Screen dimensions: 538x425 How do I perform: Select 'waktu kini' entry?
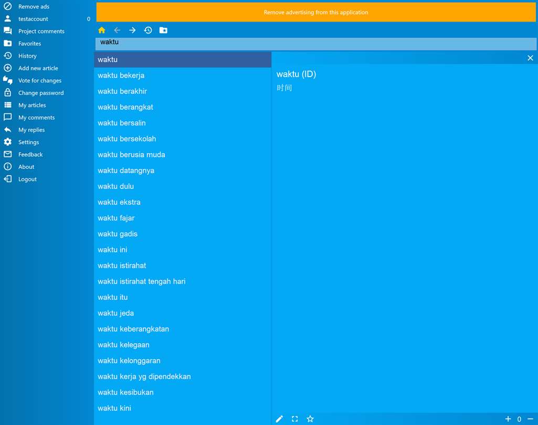coord(183,408)
